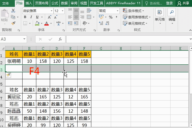Select cell containing 张萌萌
This screenshot has width=192, height=128.
14,61
